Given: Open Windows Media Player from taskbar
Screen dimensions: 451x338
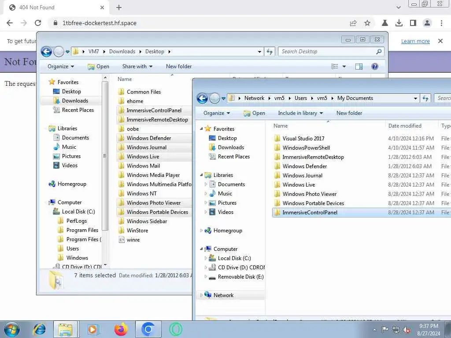Looking at the screenshot, I should tap(93, 329).
